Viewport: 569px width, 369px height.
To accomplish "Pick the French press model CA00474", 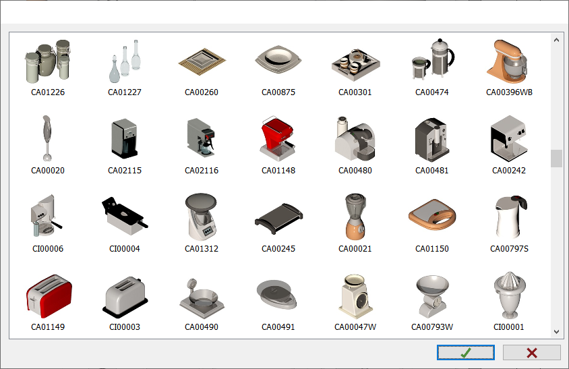I will (433, 59).
